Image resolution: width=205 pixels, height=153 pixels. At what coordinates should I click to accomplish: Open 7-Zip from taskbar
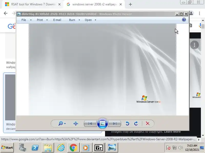(99, 148)
